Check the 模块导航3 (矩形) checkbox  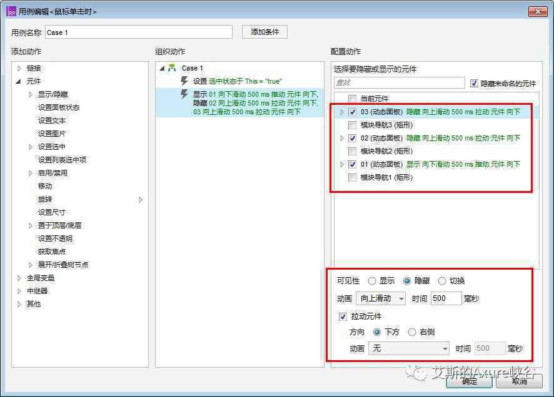(352, 125)
